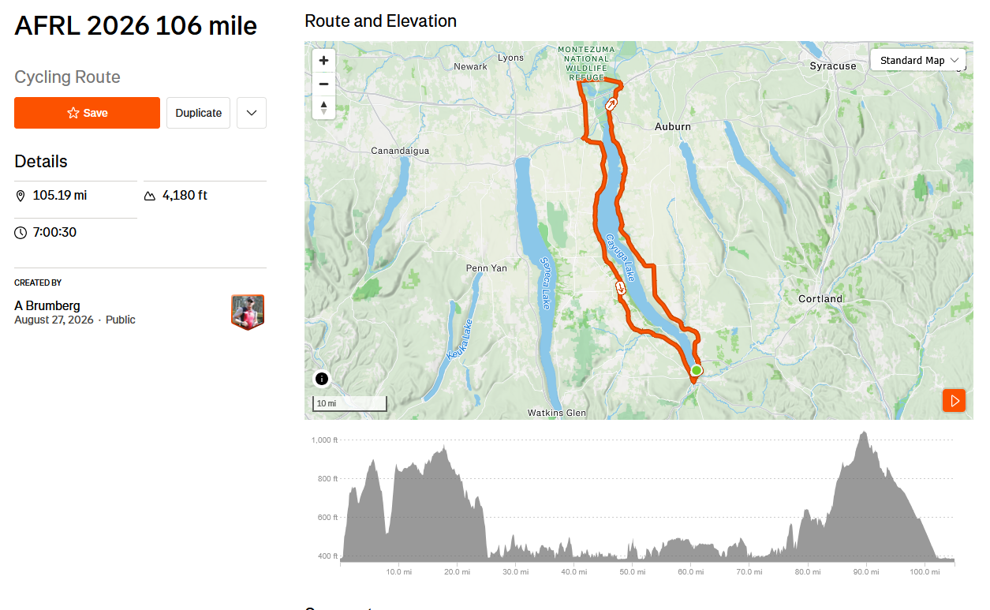Duplicate this cycling route

pos(198,113)
